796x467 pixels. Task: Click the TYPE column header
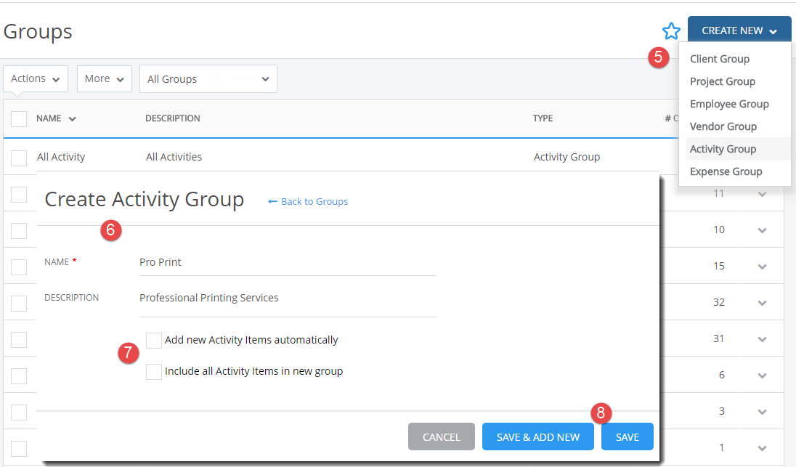coord(543,118)
